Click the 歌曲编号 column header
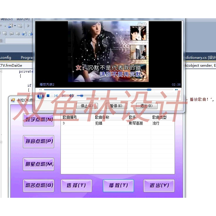This screenshot has height=216, width=216. [x=77, y=117]
